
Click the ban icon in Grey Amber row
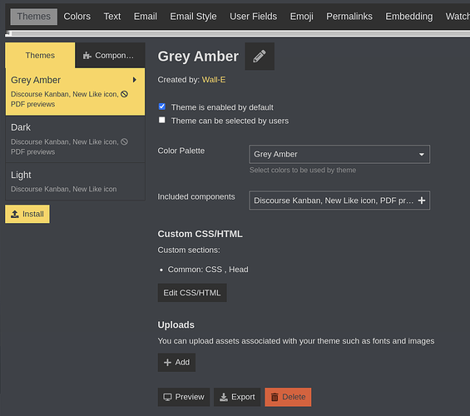point(124,94)
